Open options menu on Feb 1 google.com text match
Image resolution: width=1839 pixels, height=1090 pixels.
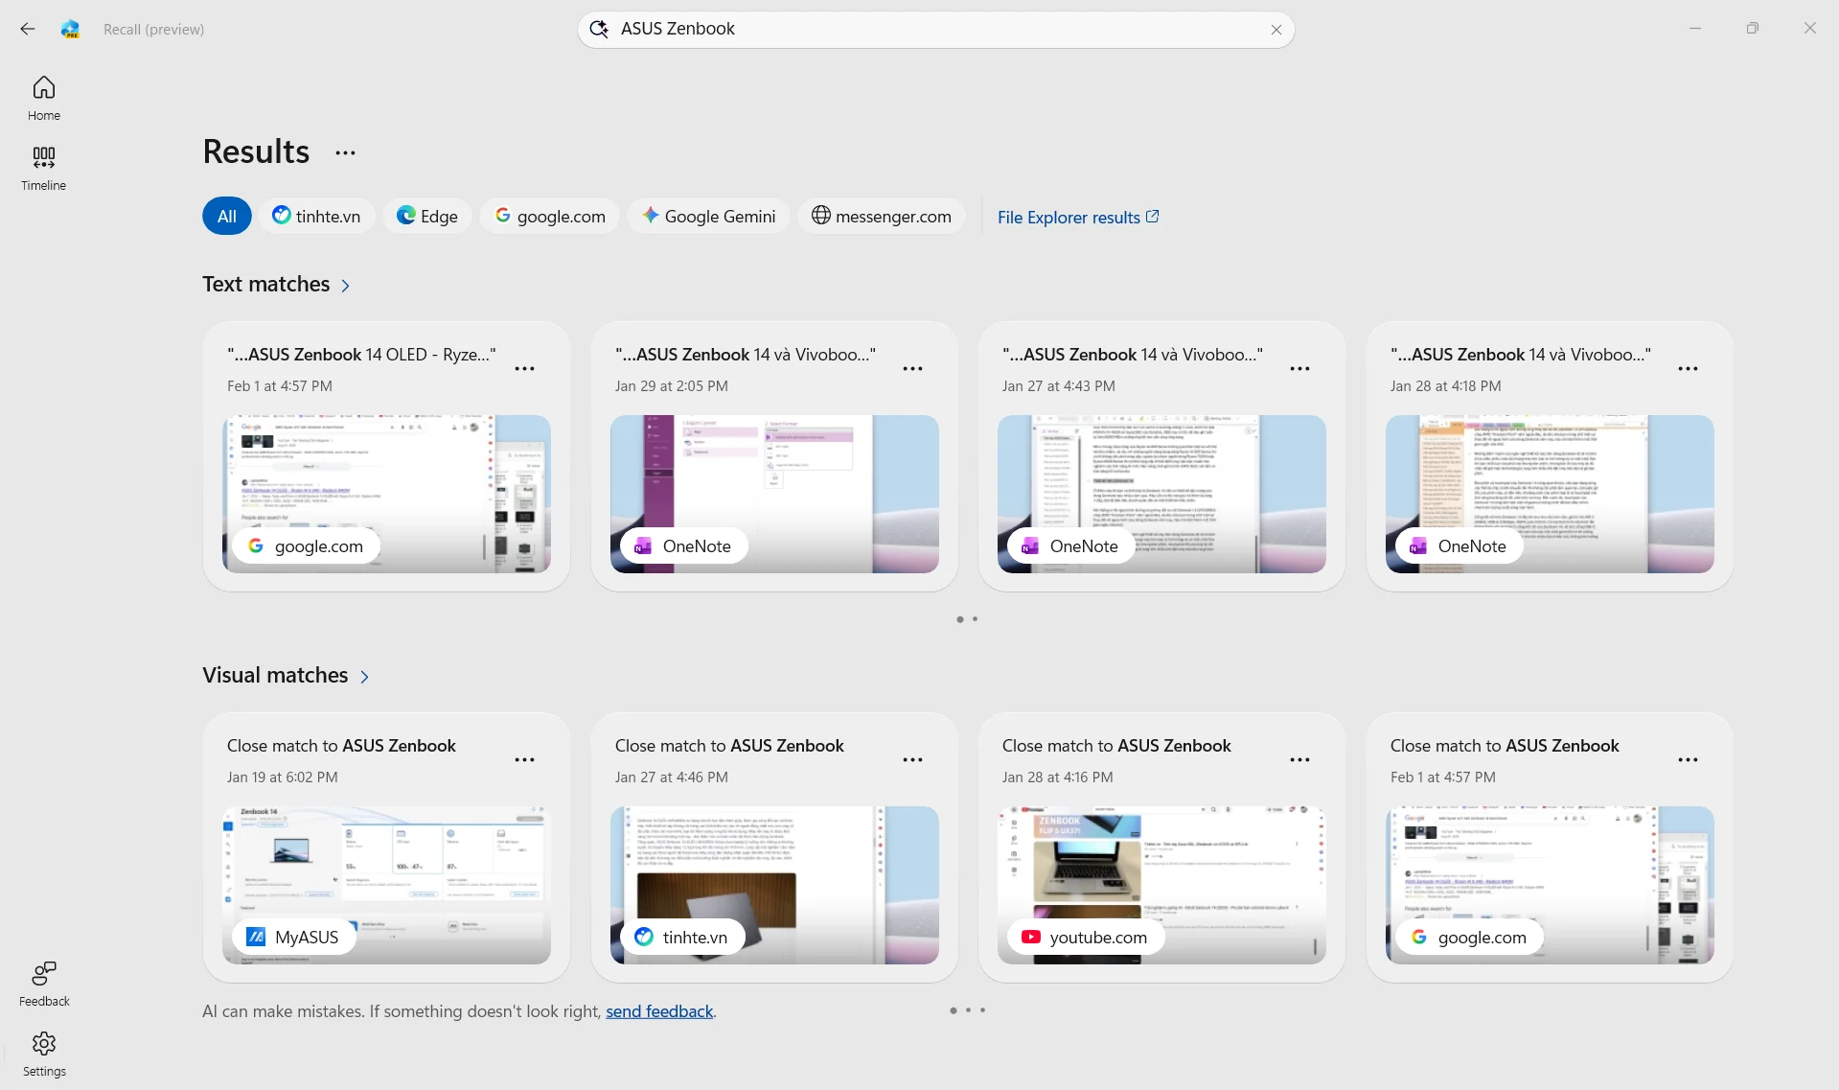(x=524, y=369)
